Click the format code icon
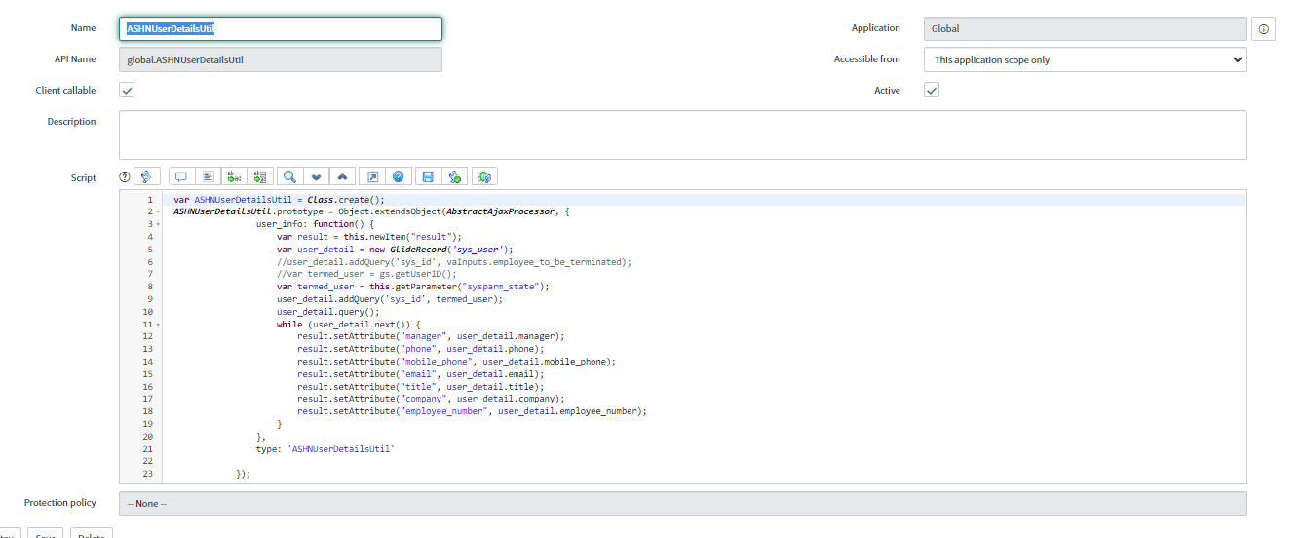 [x=208, y=176]
